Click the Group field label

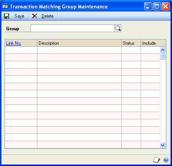click(x=13, y=29)
